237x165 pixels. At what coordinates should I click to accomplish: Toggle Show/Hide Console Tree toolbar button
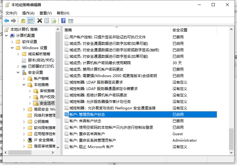click(x=30, y=21)
